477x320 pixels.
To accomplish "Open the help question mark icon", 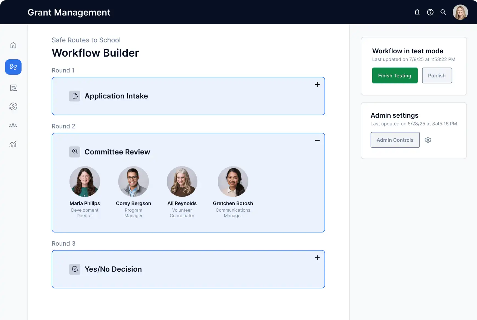I will click(430, 12).
